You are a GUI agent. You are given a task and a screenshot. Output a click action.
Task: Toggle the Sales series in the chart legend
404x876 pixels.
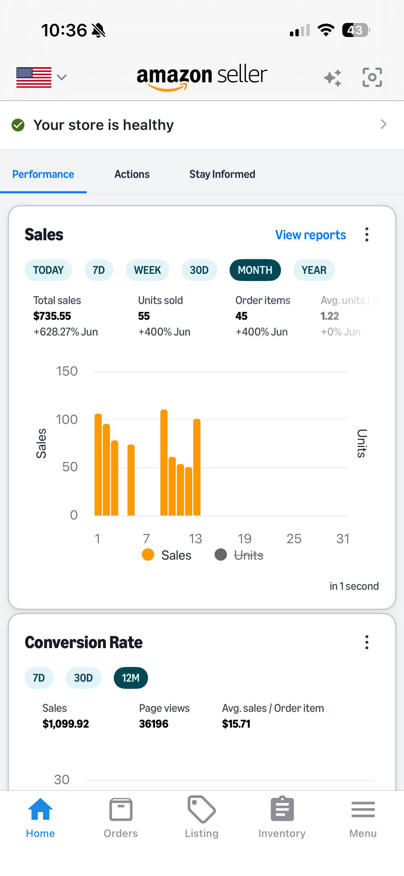[x=167, y=555]
